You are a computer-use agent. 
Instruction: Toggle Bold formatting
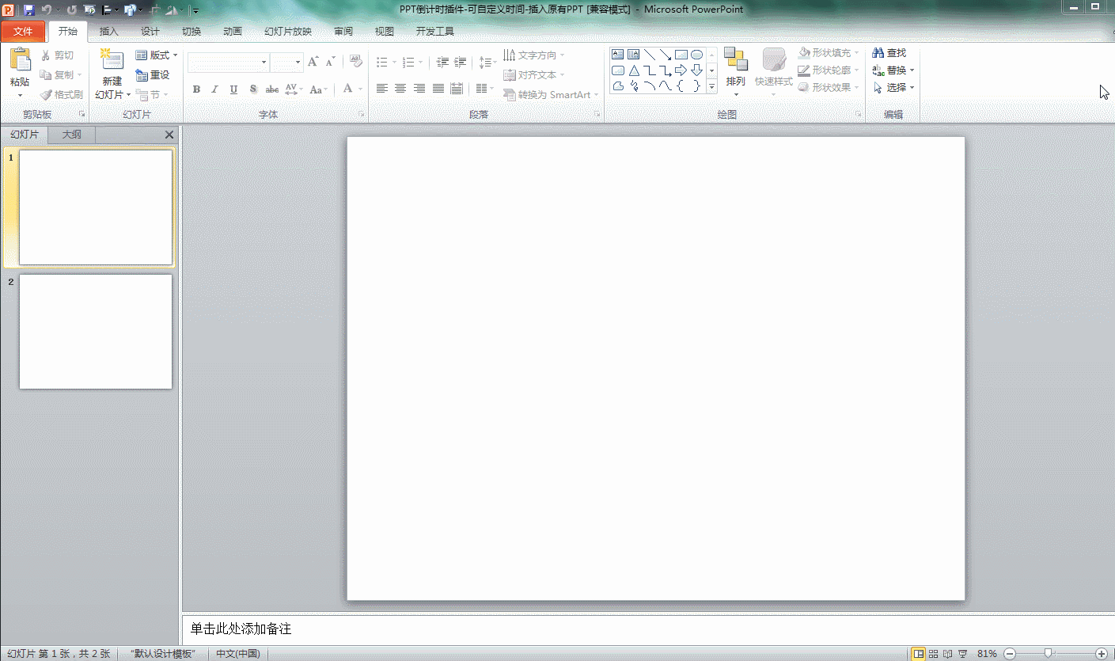[196, 89]
